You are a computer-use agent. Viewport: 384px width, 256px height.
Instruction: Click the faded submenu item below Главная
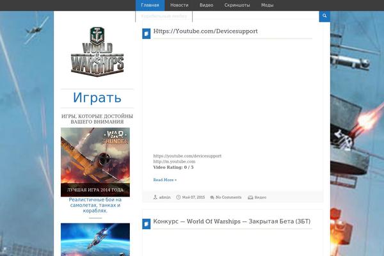pyautogui.click(x=164, y=16)
